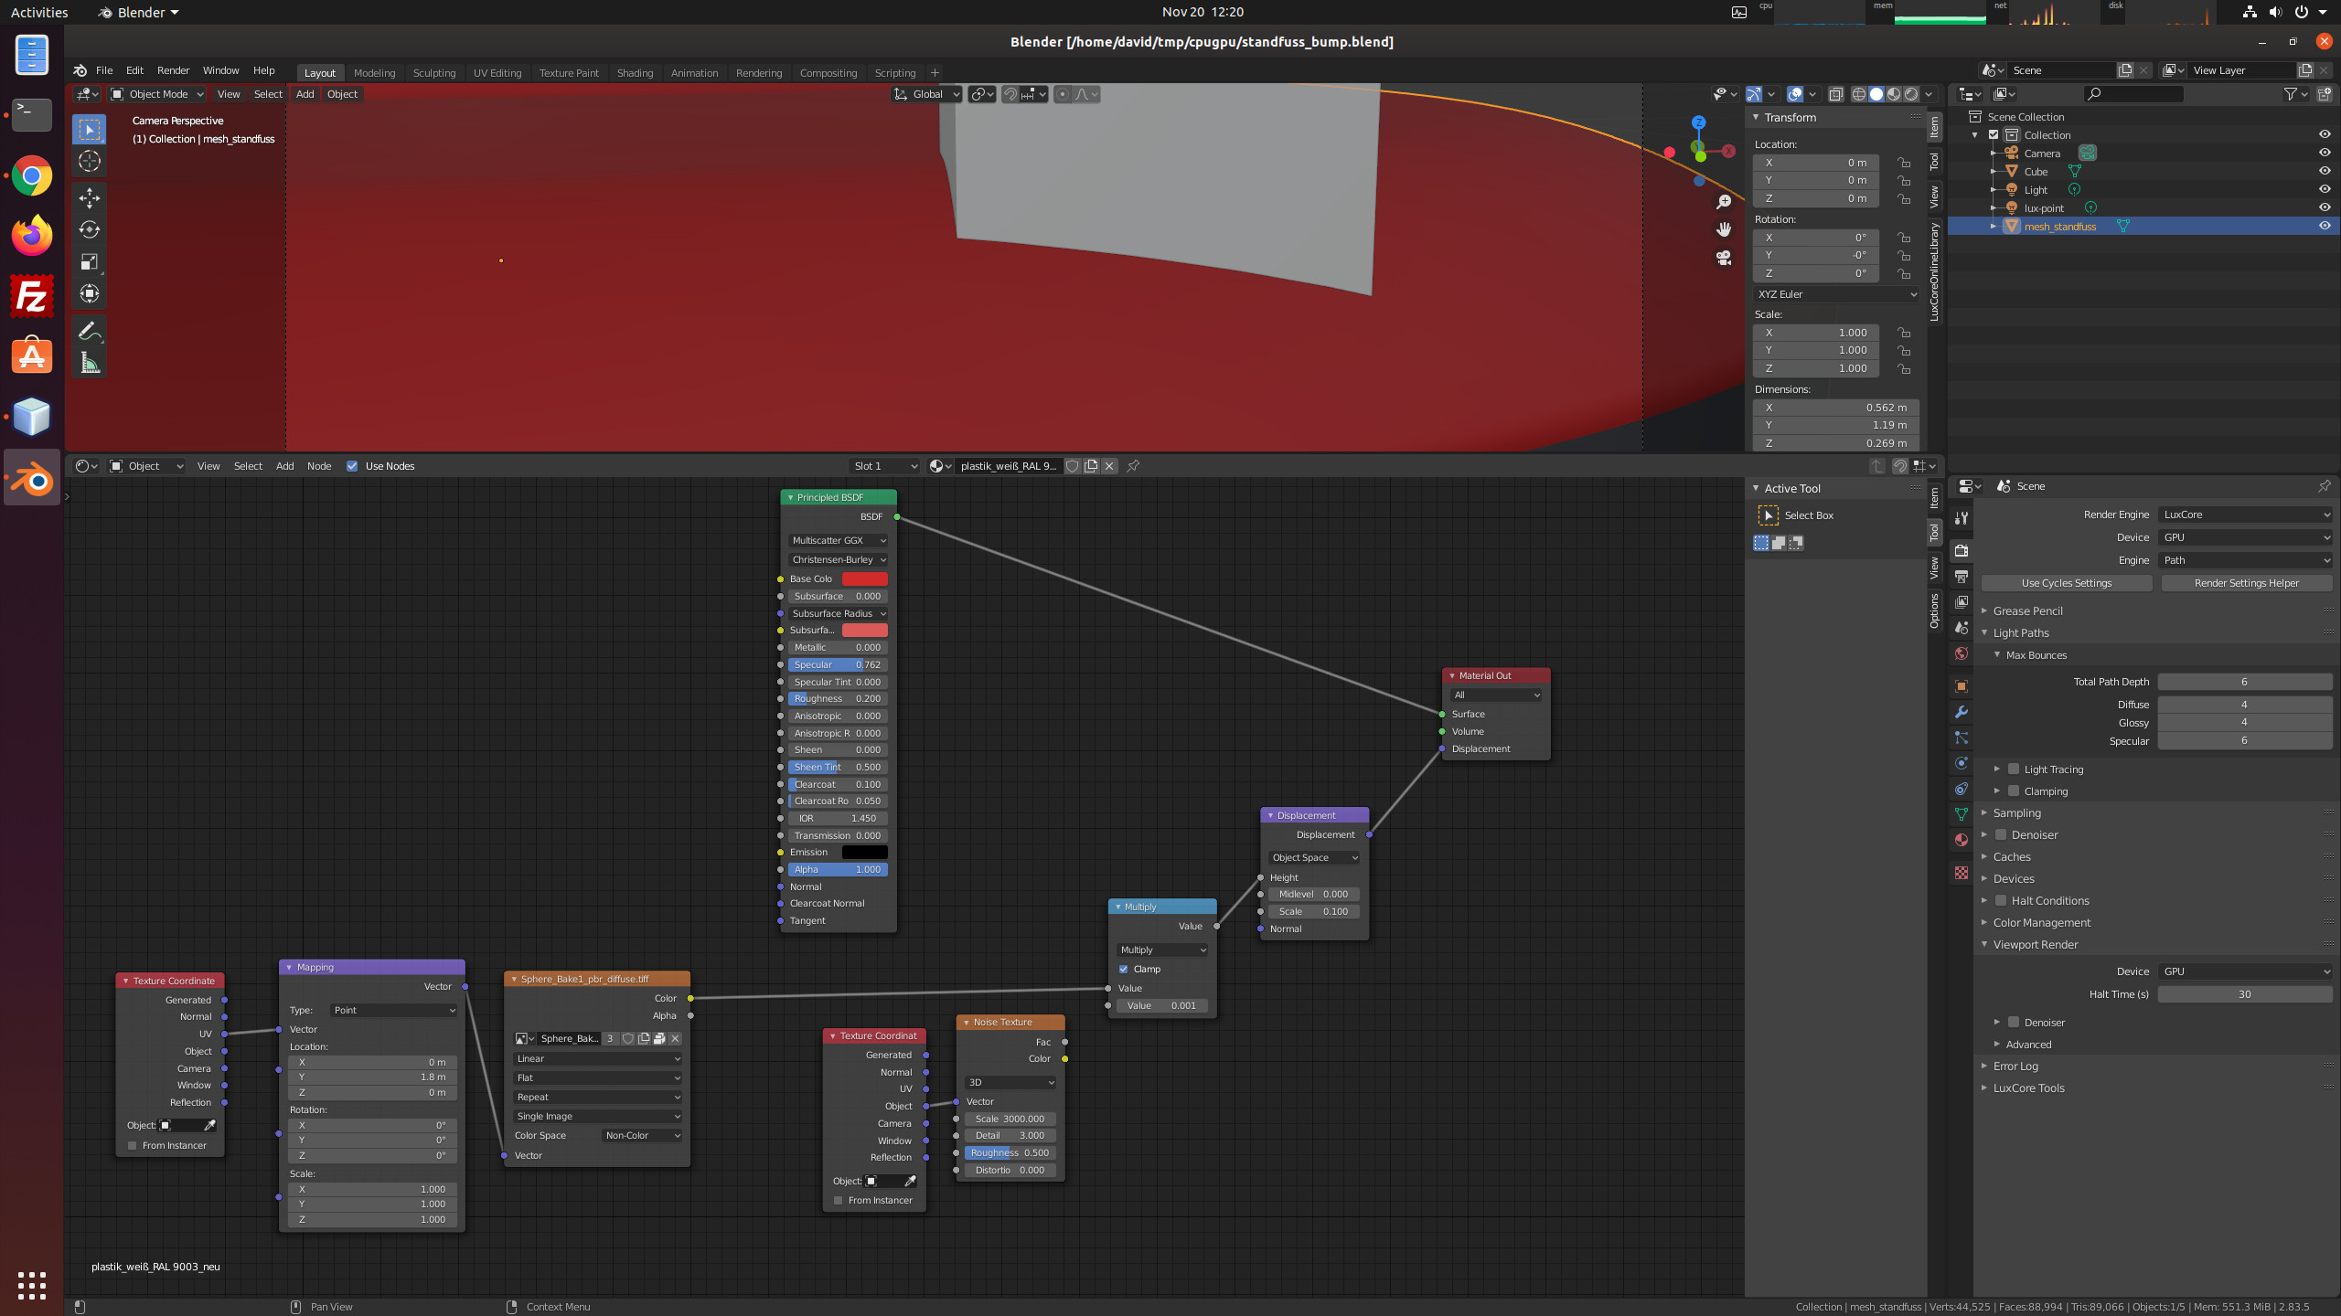Expand the Sampling panel
Image resolution: width=2341 pixels, height=1316 pixels.
pyautogui.click(x=2016, y=813)
